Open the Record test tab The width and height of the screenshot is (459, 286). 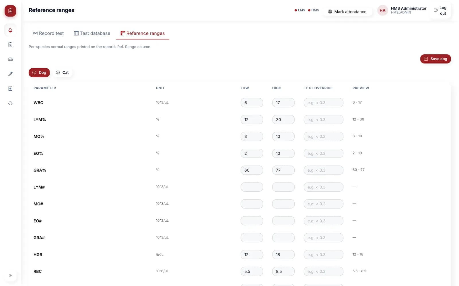(x=48, y=33)
